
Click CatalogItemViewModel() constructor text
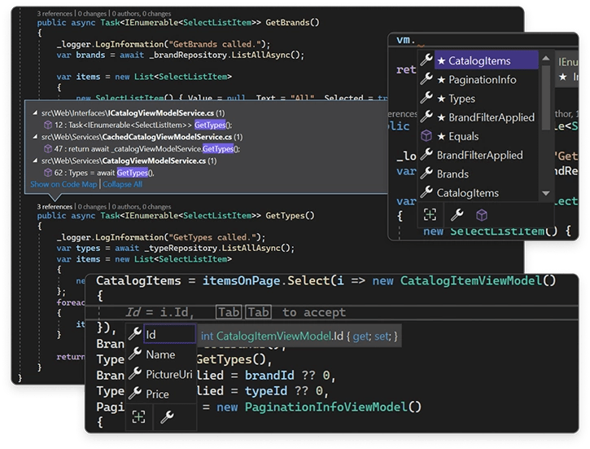point(478,281)
